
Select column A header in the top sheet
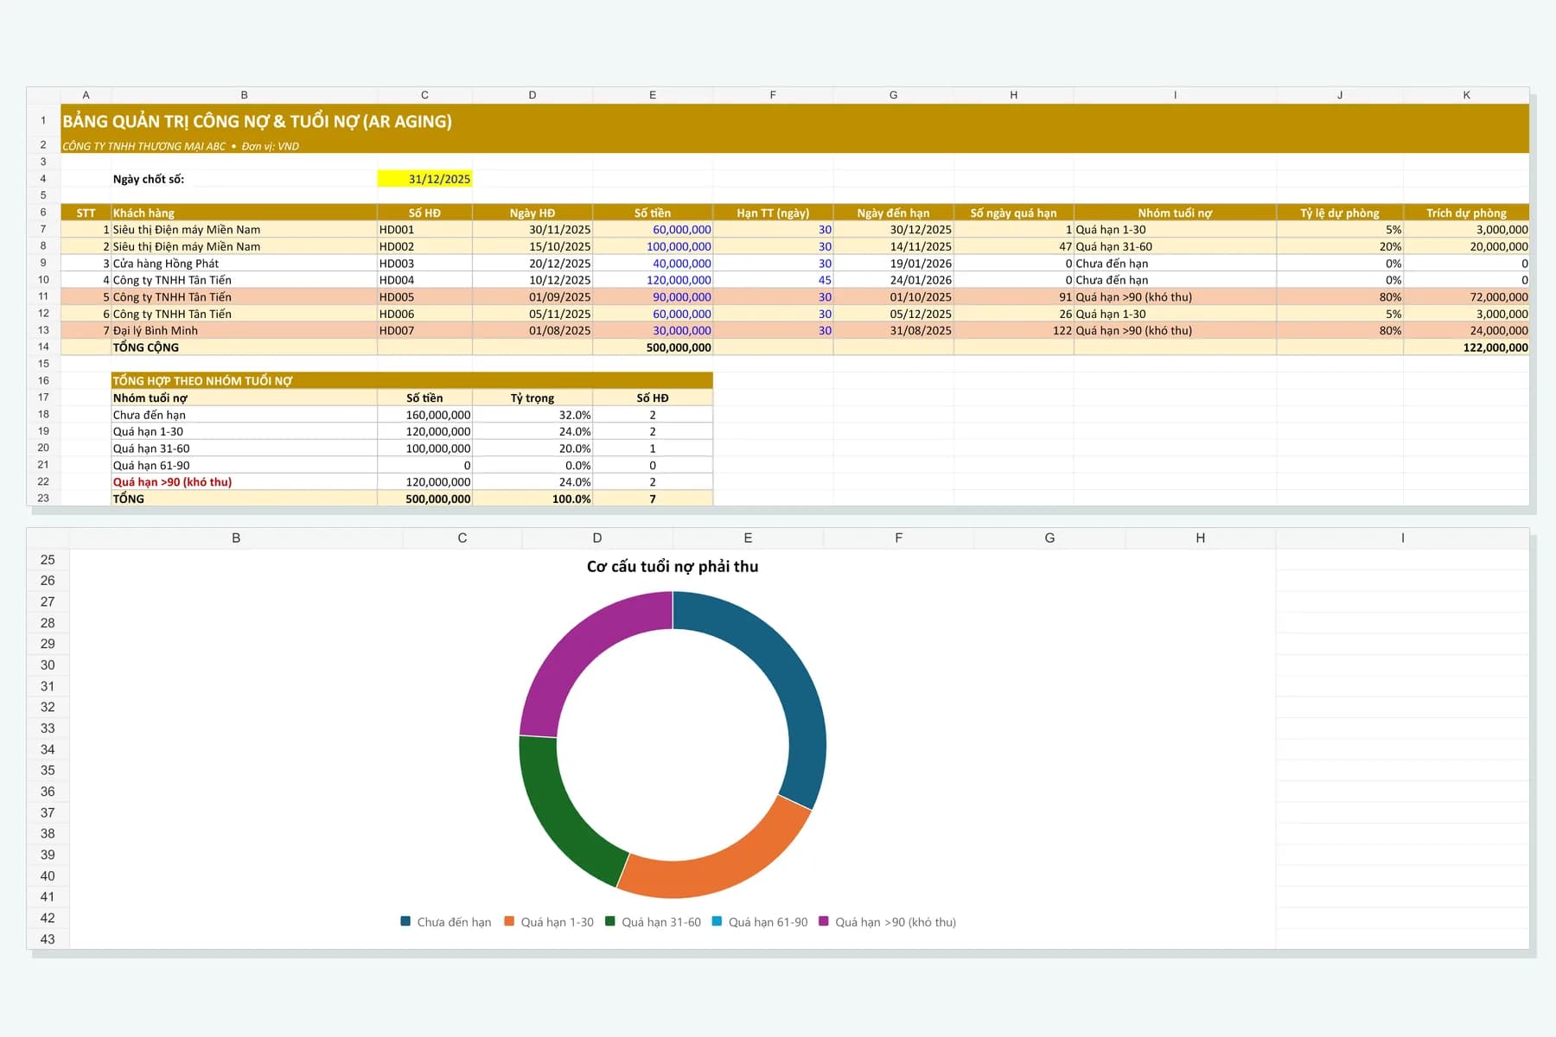[x=86, y=95]
